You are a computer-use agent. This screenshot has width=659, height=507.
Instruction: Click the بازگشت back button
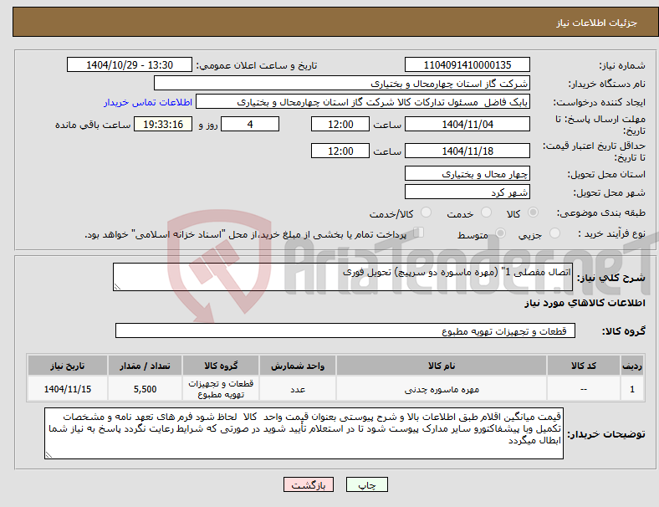pyautogui.click(x=309, y=484)
